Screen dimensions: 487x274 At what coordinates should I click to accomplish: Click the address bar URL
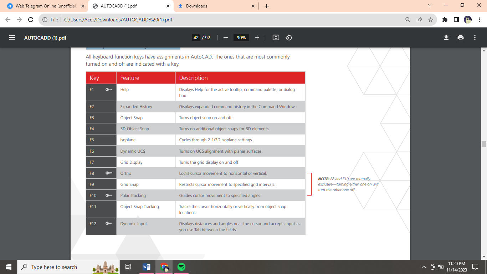[x=118, y=20]
